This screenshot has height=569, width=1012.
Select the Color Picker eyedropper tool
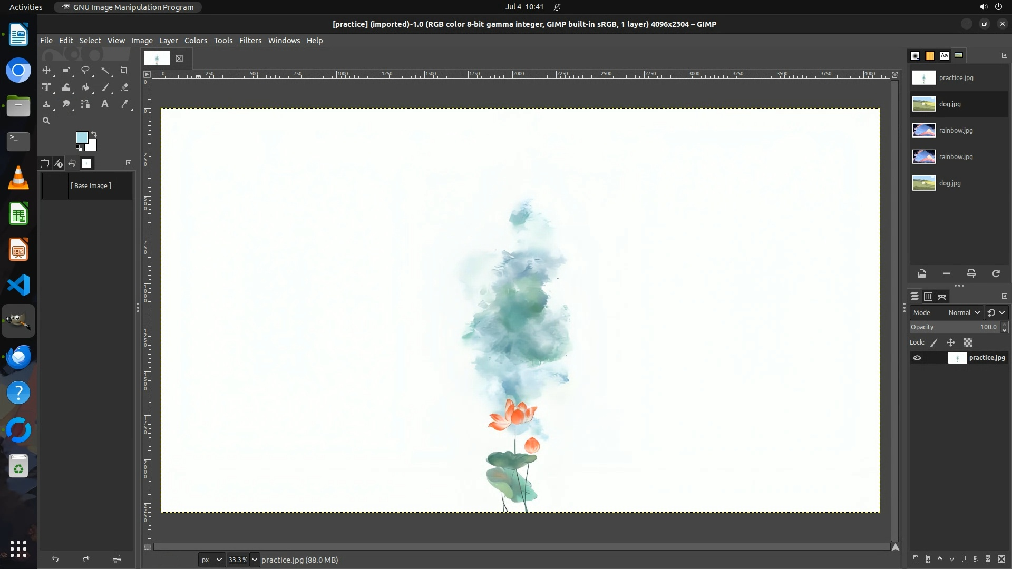pyautogui.click(x=124, y=104)
